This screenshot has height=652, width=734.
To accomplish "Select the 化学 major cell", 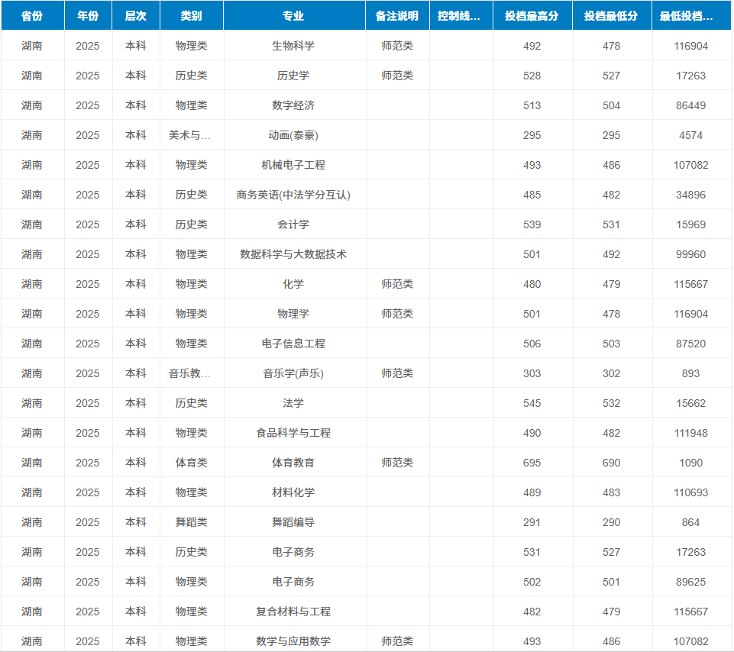I will click(293, 284).
